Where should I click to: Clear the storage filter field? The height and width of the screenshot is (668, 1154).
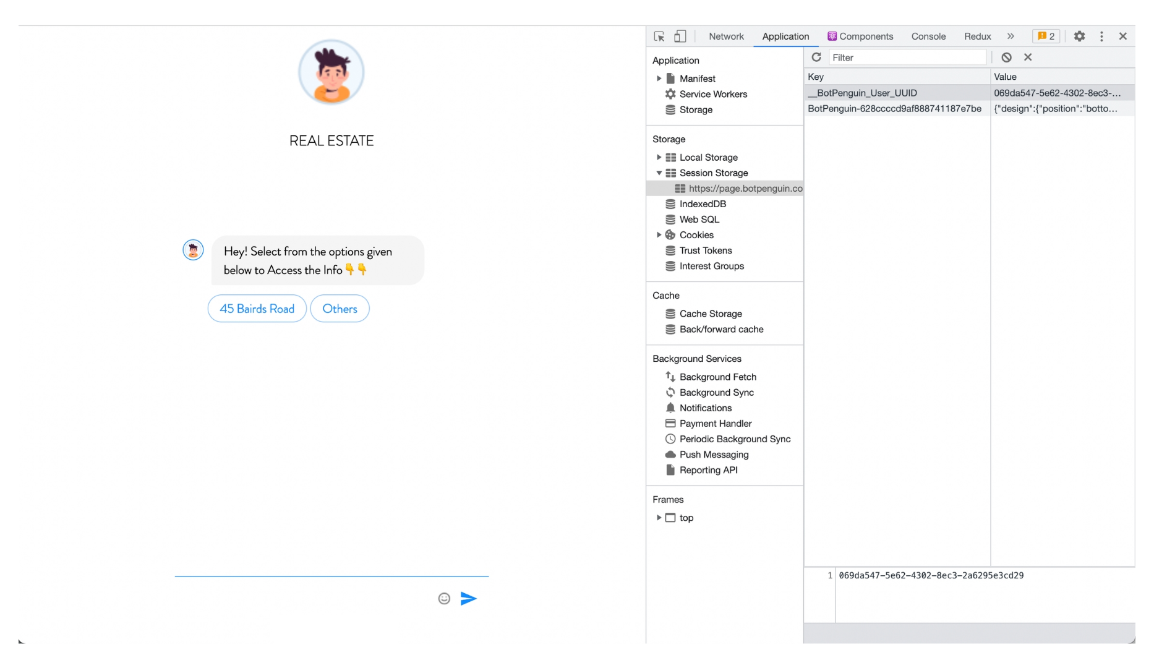pos(1028,57)
